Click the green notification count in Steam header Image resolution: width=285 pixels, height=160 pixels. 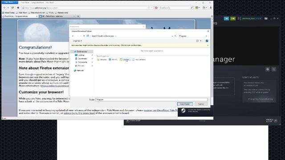(x=233, y=19)
